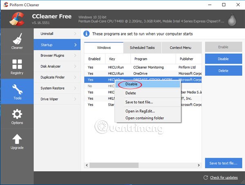
Task: Click the chevron next to Duplicate Finder
Action: point(75,77)
